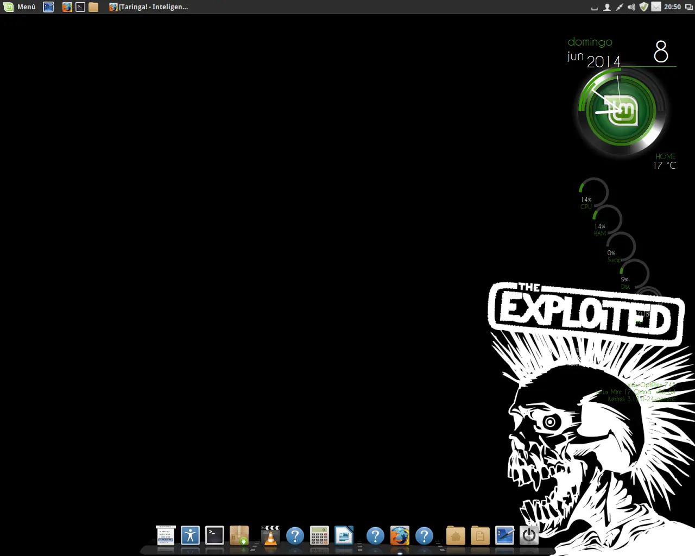Viewport: 695px width, 556px height.
Task: Open the calendar by clicking the clock
Action: point(672,7)
